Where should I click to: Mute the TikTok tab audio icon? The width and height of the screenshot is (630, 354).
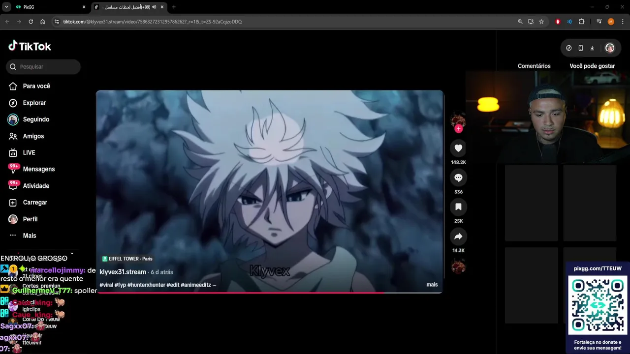[154, 7]
